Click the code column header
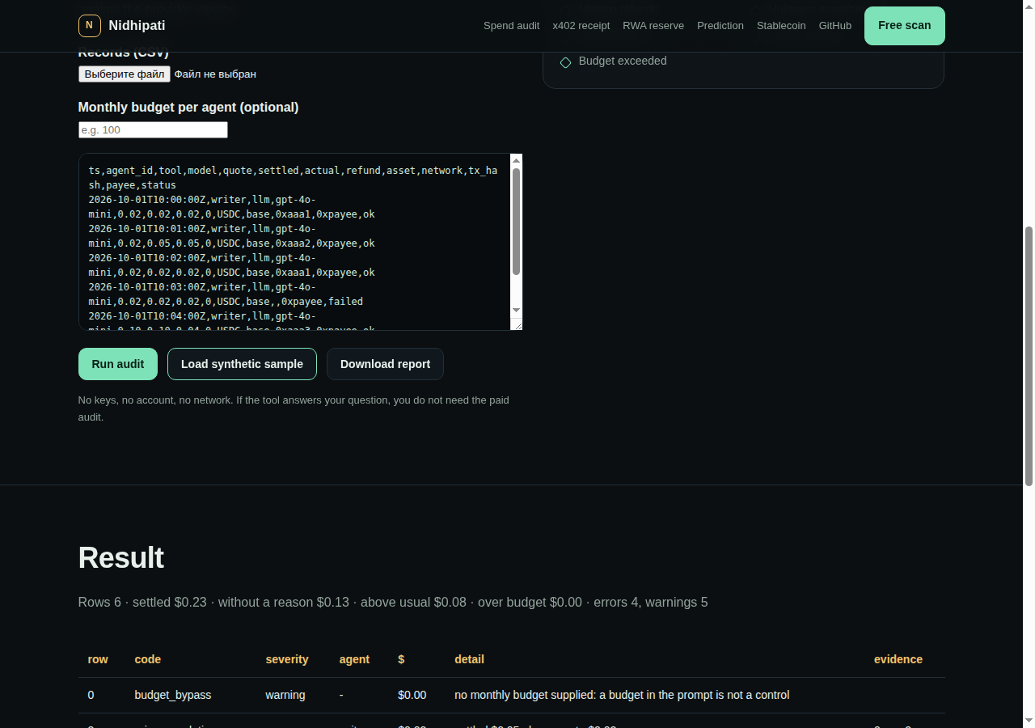Screen dimensions: 1035x728 [147, 660]
